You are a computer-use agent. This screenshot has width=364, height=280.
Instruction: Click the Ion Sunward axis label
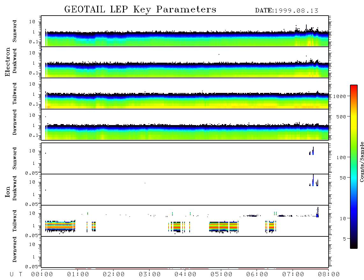(x=15, y=158)
